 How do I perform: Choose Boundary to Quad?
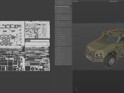click(x=63, y=45)
